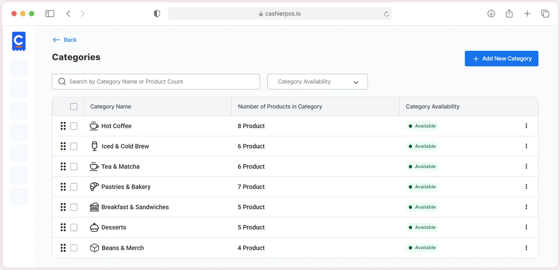Image resolution: width=560 pixels, height=270 pixels.
Task: Select the "Breakfast & Sandwiches" category name
Action: [x=135, y=207]
